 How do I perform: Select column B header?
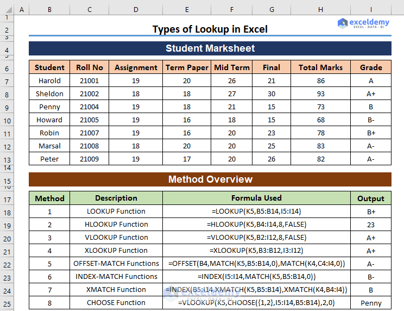point(49,10)
